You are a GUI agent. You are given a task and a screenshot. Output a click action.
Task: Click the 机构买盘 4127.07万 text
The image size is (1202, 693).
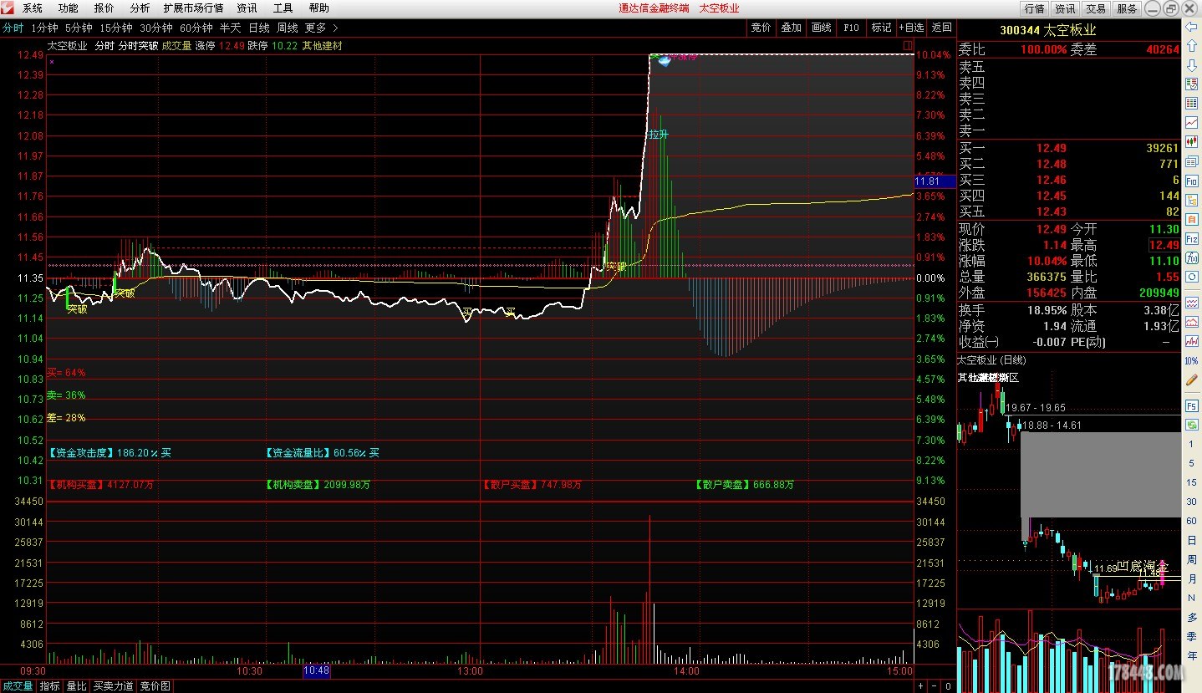[101, 484]
